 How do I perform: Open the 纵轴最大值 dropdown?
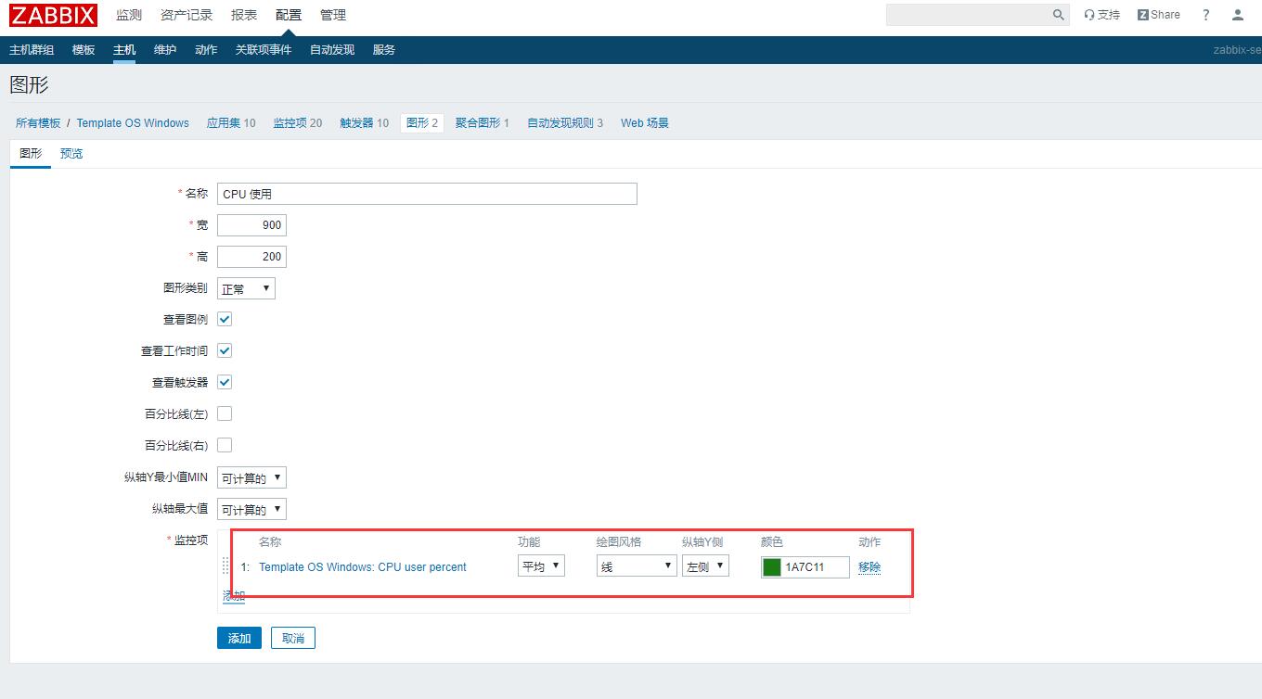[251, 509]
